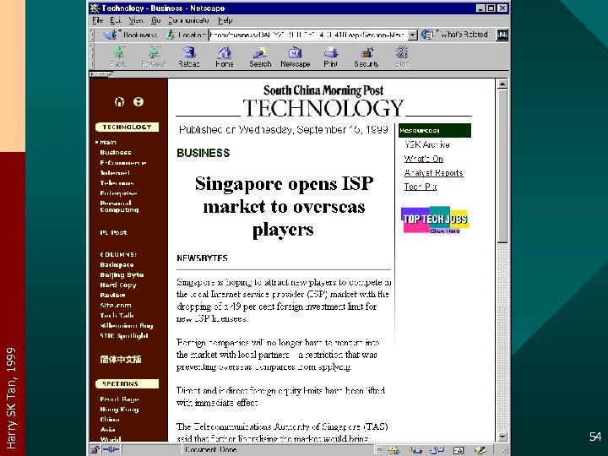Click the page proxy icon beside Location

tap(170, 35)
